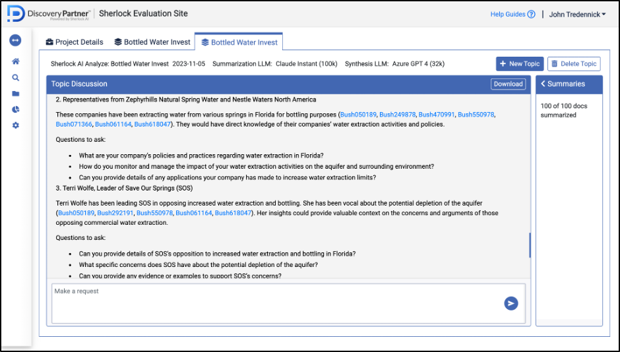
Task: Open Bush618047 link in Terri Wolfe paragraph
Action: (233, 213)
